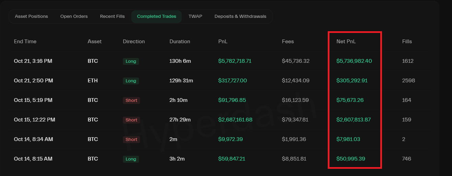
Task: Click the ETH asset cell
Action: coord(93,81)
